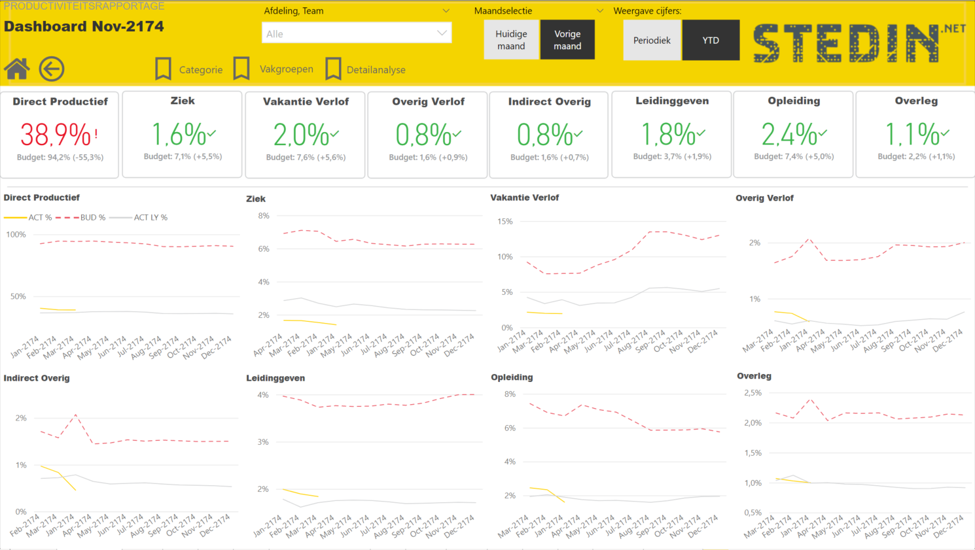Image resolution: width=975 pixels, height=550 pixels.
Task: Open the Indirect Overig KPI card
Action: (x=549, y=135)
